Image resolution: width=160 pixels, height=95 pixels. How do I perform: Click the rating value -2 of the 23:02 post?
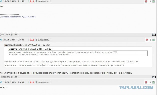coord(150,82)
